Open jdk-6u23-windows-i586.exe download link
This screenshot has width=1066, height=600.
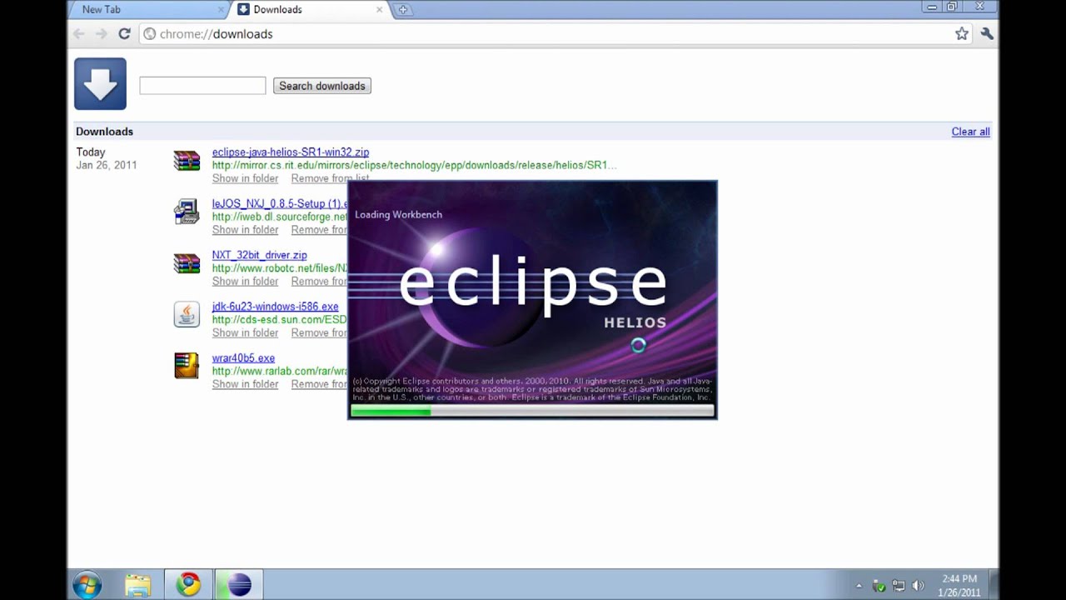pyautogui.click(x=275, y=307)
